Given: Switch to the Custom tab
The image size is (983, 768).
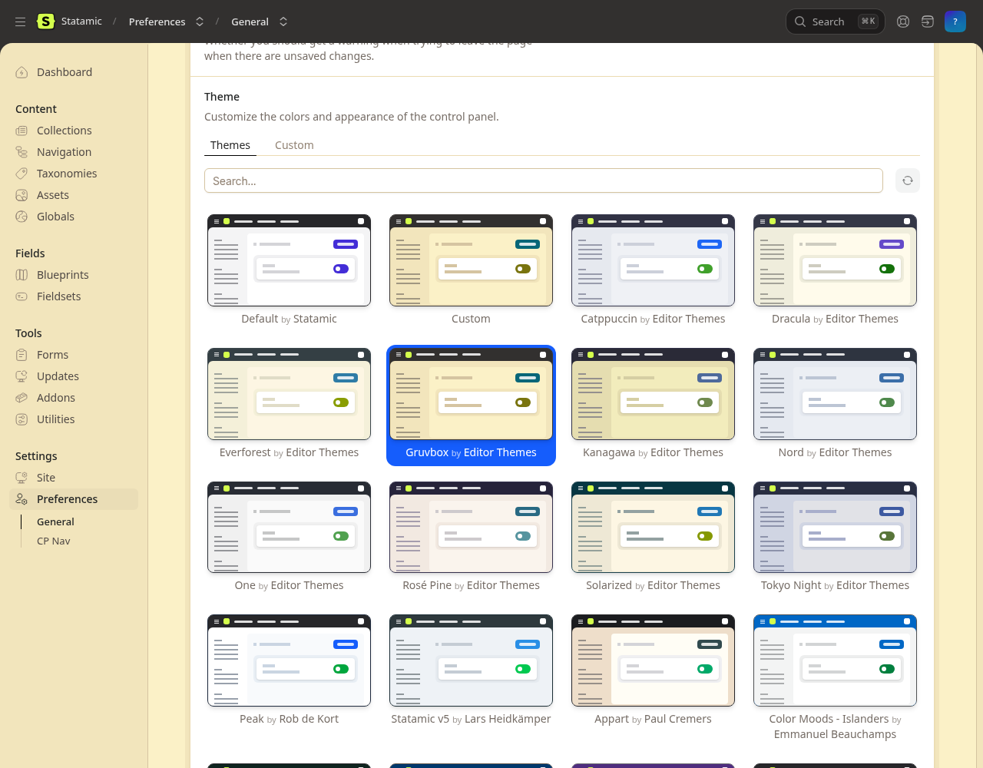Looking at the screenshot, I should (x=294, y=145).
